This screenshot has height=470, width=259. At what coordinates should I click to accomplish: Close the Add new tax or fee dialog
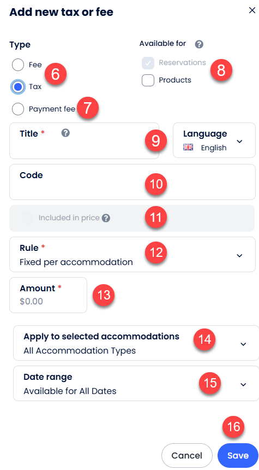pyautogui.click(x=252, y=10)
